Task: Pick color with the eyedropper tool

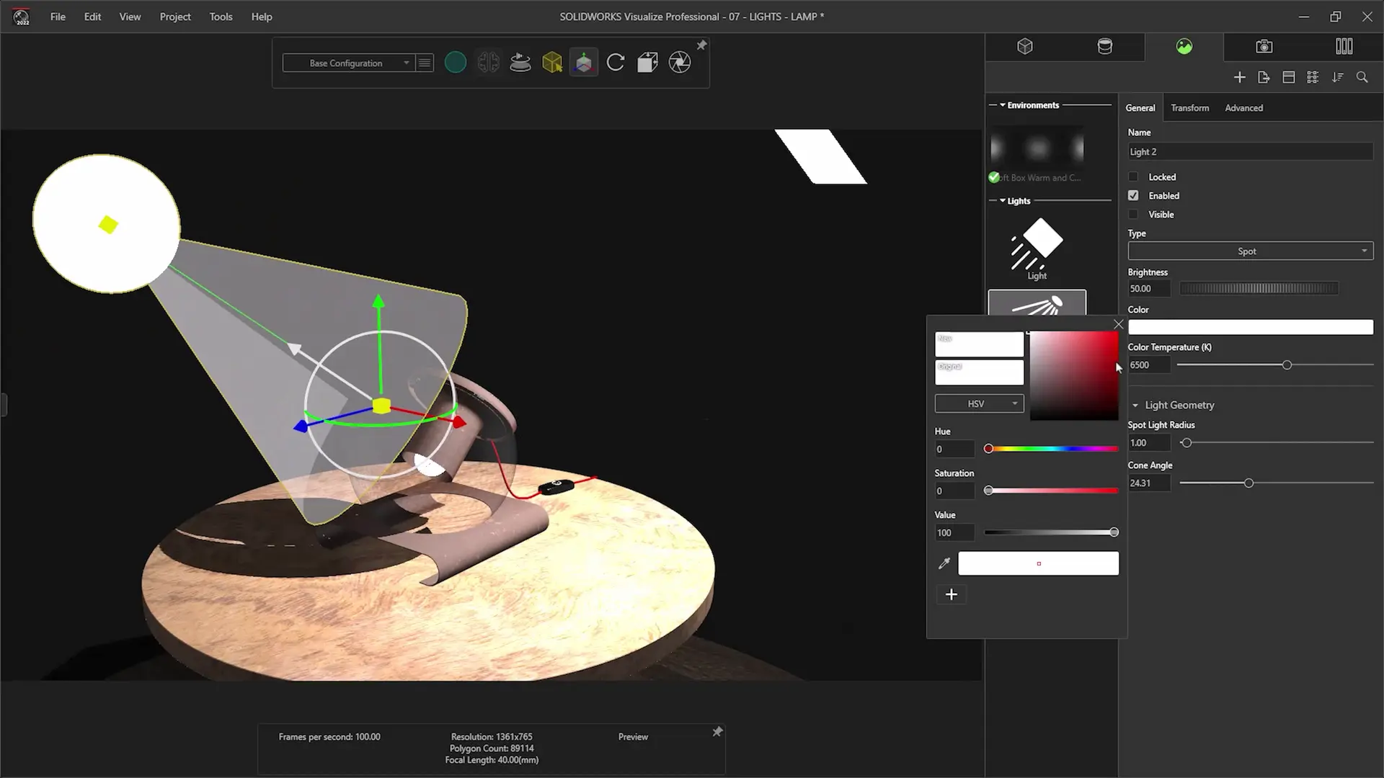Action: tap(944, 563)
